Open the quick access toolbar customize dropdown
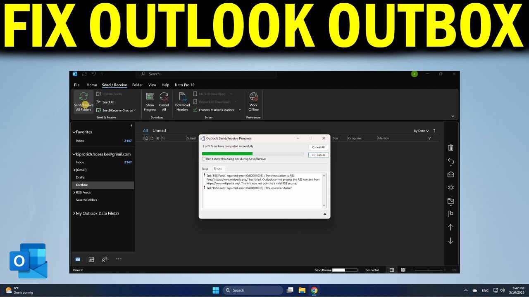 [x=103, y=74]
